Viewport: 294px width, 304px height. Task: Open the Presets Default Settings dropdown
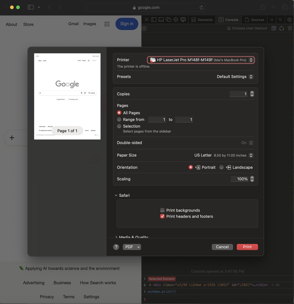click(235, 77)
